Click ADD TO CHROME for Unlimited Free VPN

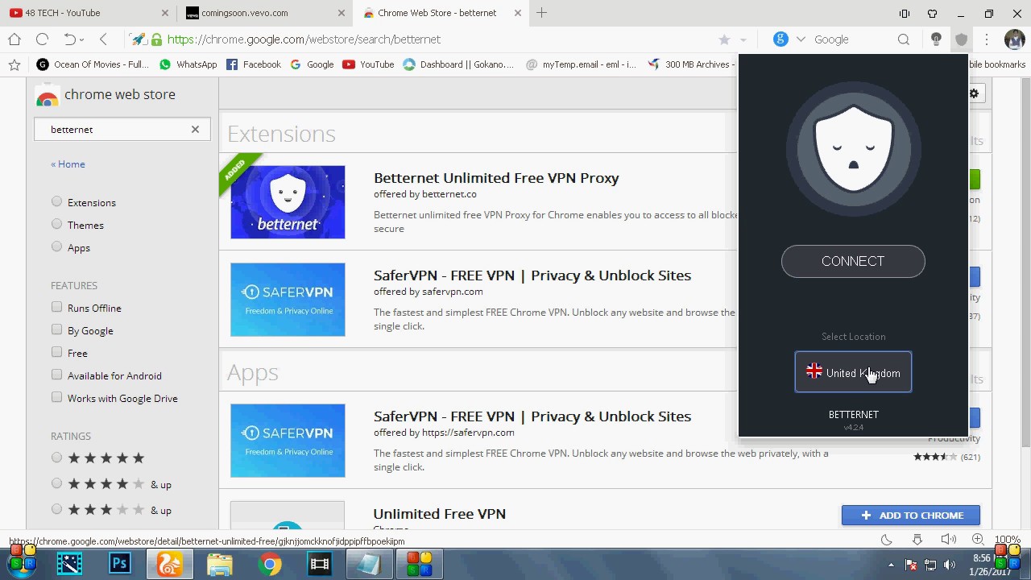click(911, 516)
